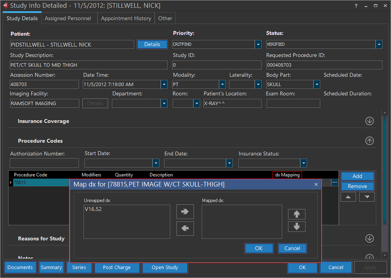Move selected dx to Mapped list with right arrow

click(185, 211)
